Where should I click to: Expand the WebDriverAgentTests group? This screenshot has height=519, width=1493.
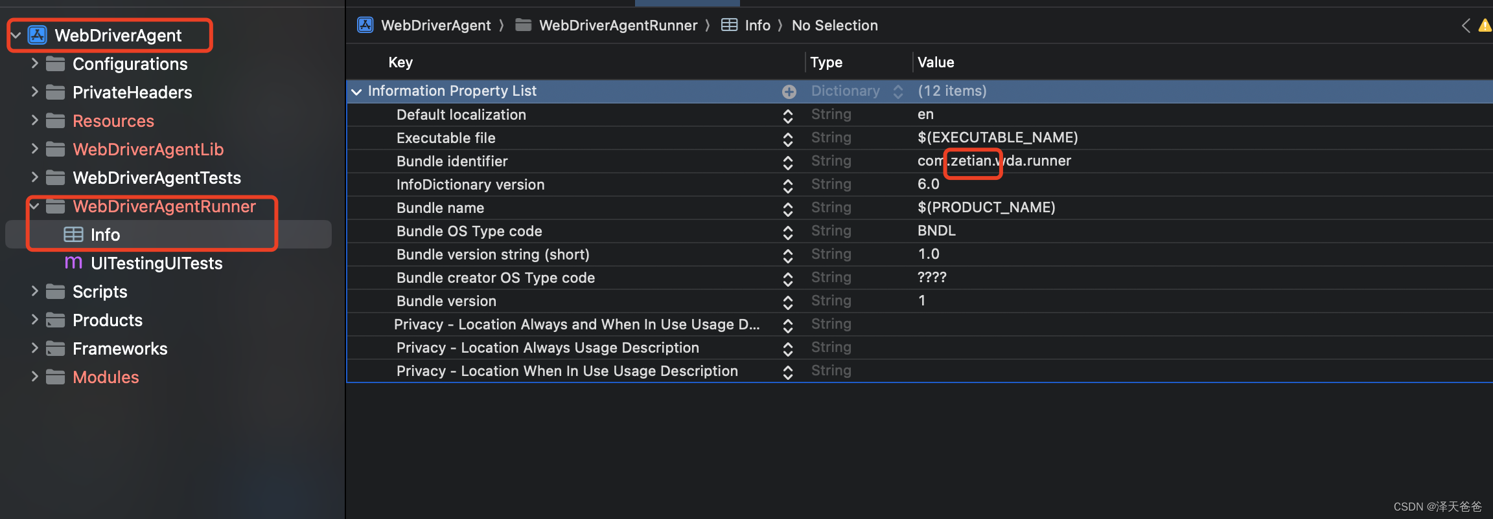pyautogui.click(x=35, y=177)
